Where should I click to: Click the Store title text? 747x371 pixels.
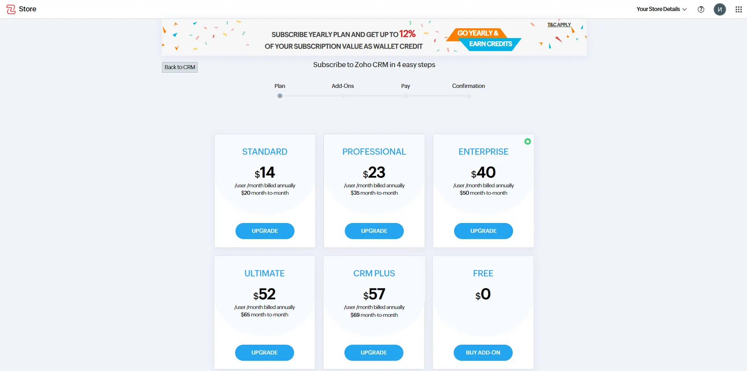click(28, 9)
